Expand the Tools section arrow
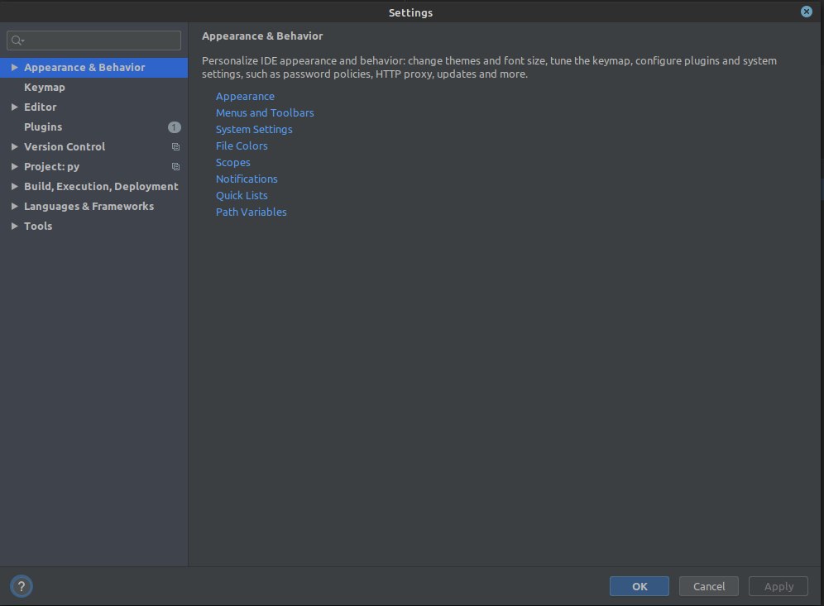The image size is (824, 606). pyautogui.click(x=15, y=226)
